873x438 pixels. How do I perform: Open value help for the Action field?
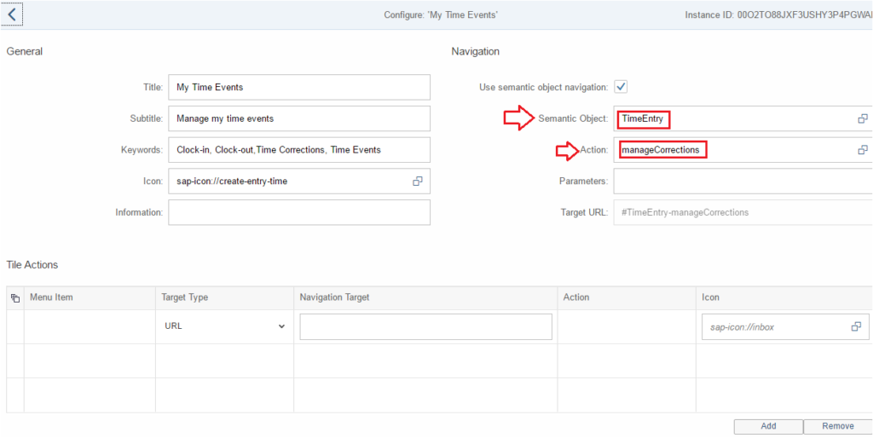point(863,150)
